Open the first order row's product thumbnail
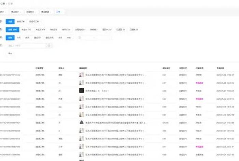 [82, 74]
